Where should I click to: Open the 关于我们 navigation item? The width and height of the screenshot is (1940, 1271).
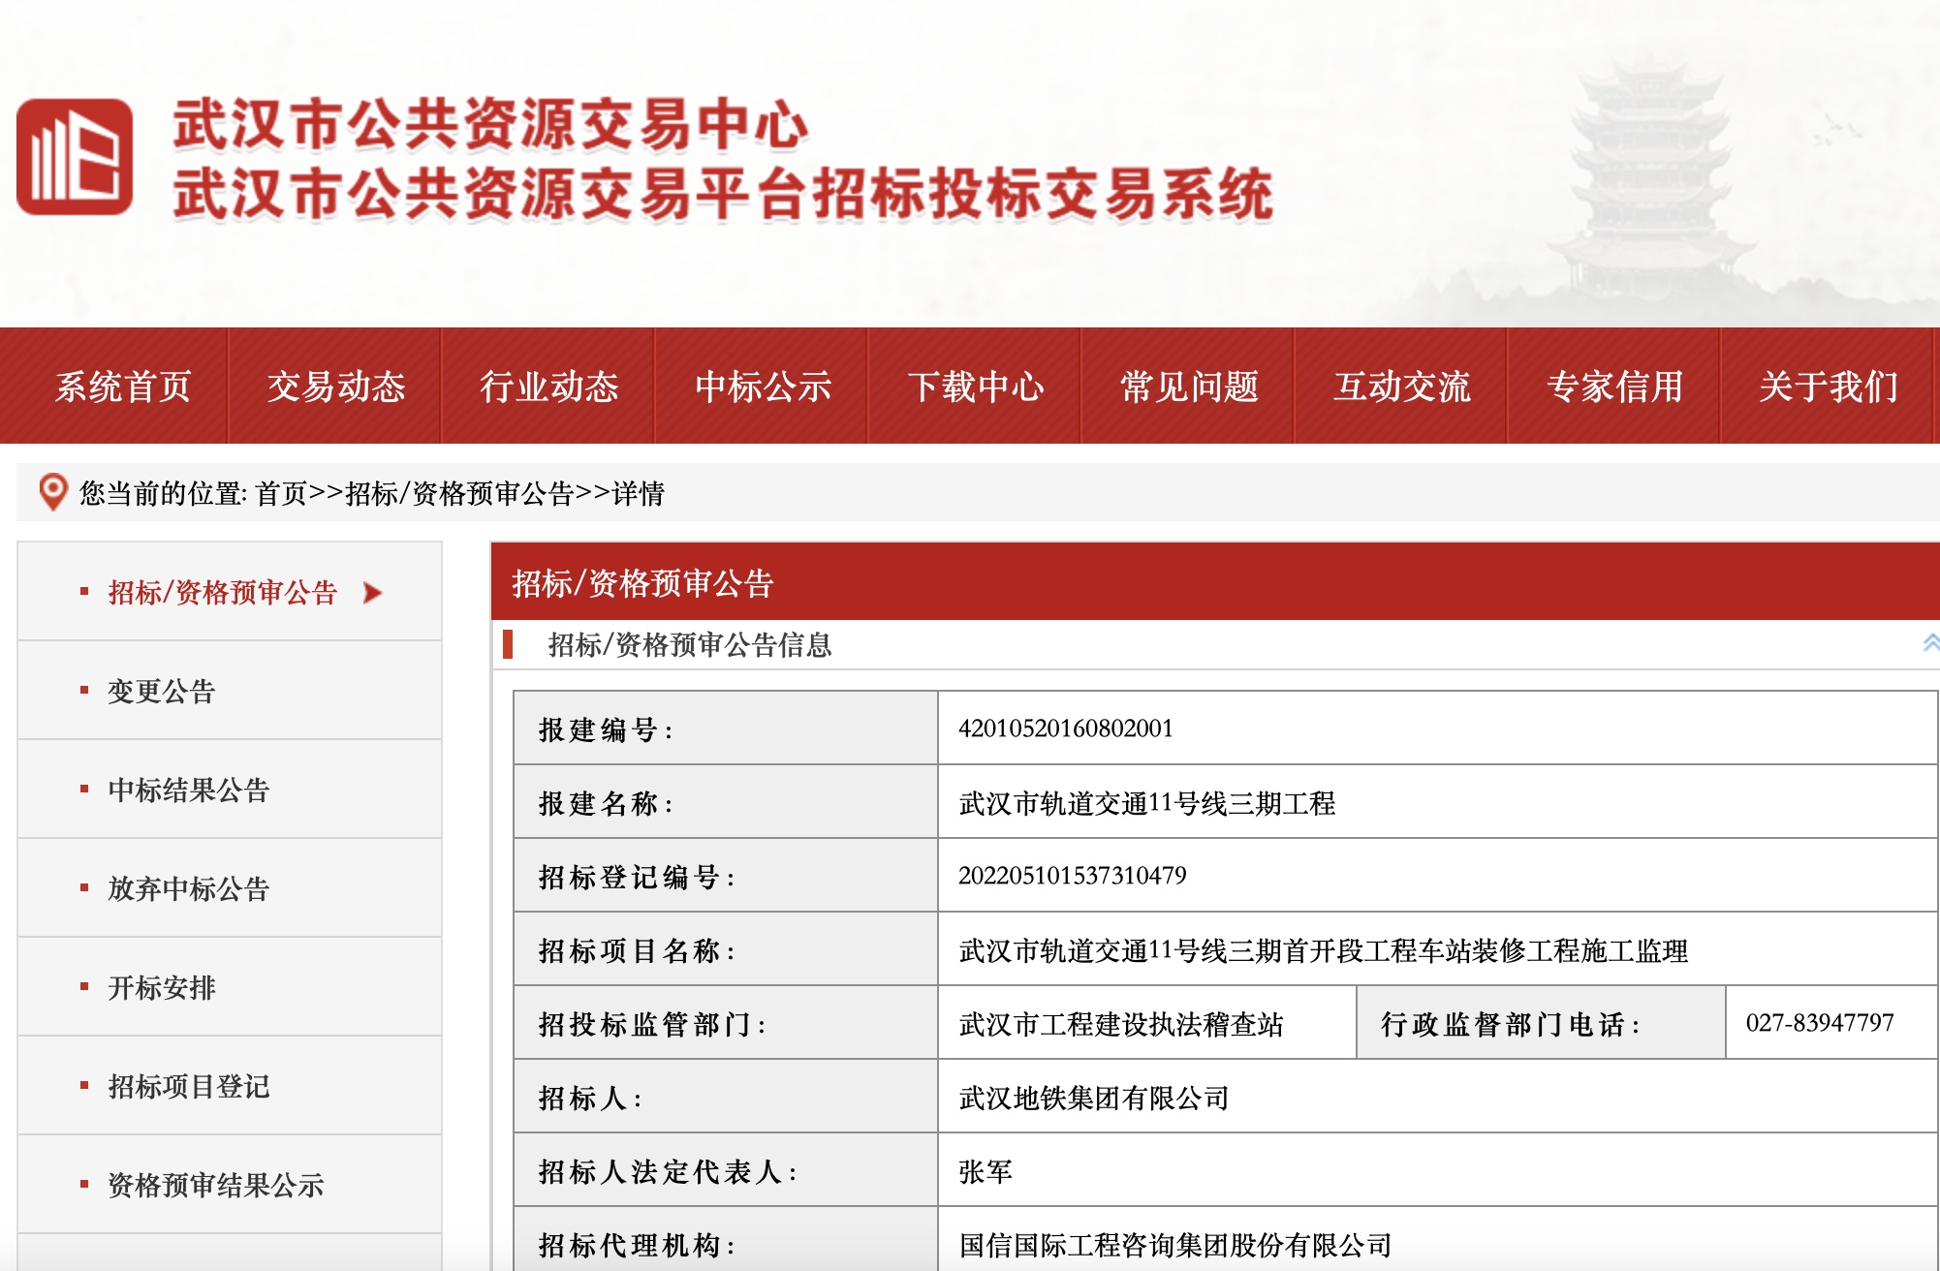(x=1828, y=387)
